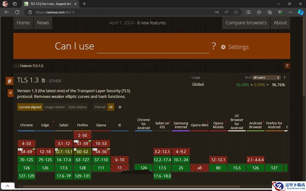Reload the caniuse page
This screenshot has height=191, width=306.
point(17,12)
